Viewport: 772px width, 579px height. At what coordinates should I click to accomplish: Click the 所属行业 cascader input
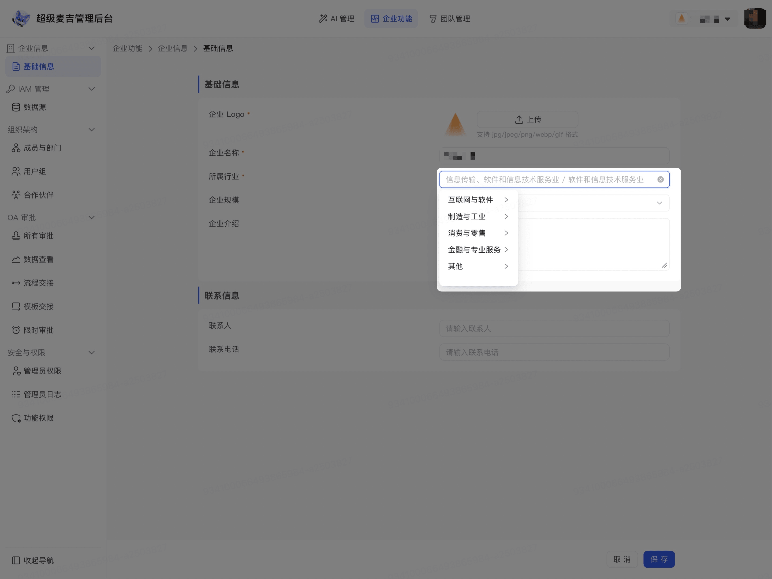click(x=554, y=180)
